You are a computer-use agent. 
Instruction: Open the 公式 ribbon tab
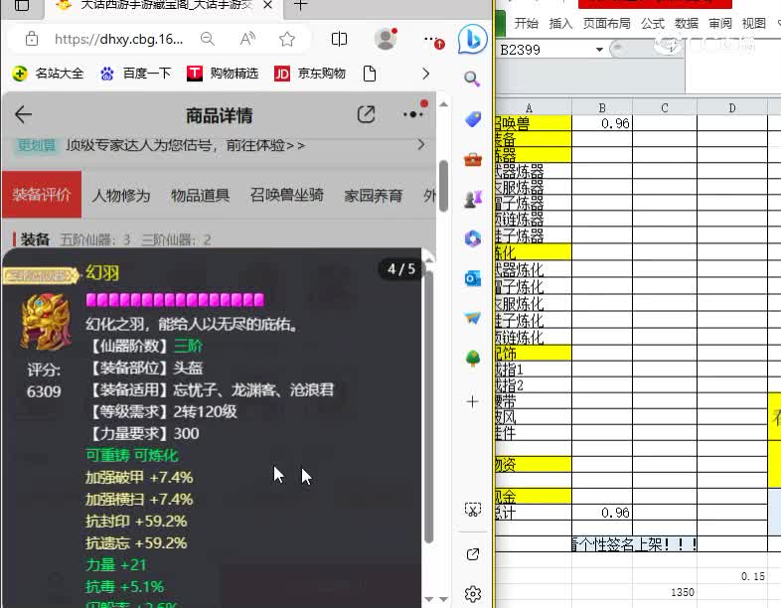pyautogui.click(x=653, y=24)
